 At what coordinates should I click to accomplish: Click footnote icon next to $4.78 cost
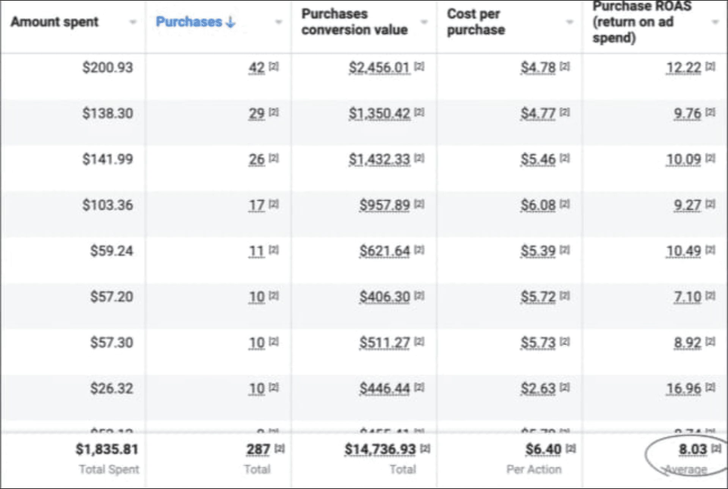pos(565,67)
